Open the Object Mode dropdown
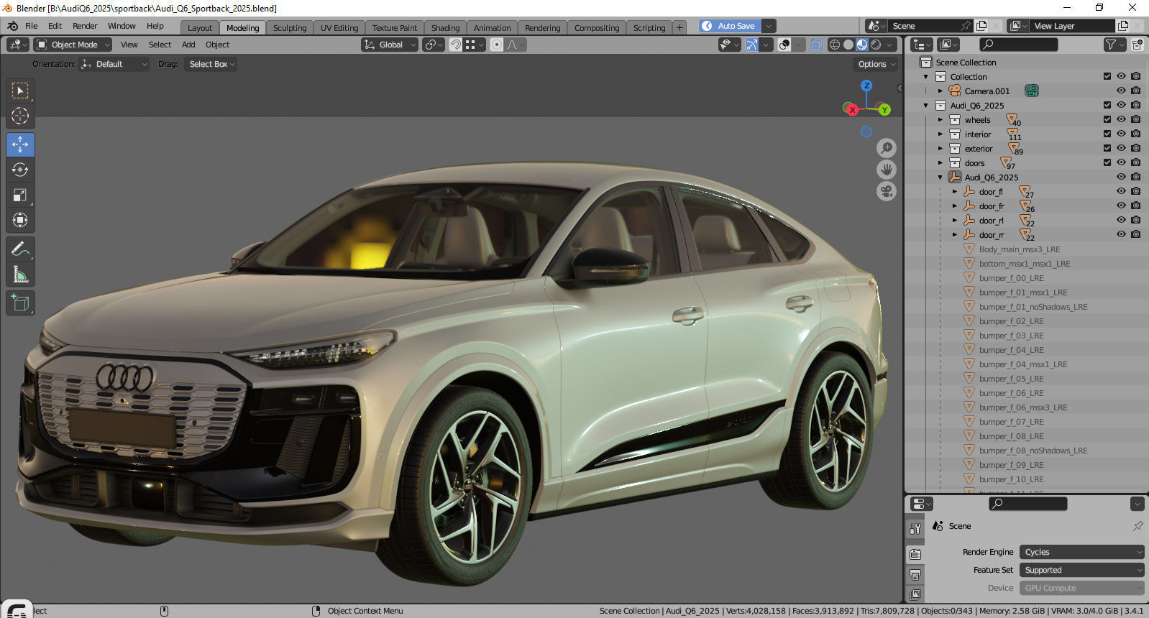Screen dimensions: 1149x618 pyautogui.click(x=73, y=45)
